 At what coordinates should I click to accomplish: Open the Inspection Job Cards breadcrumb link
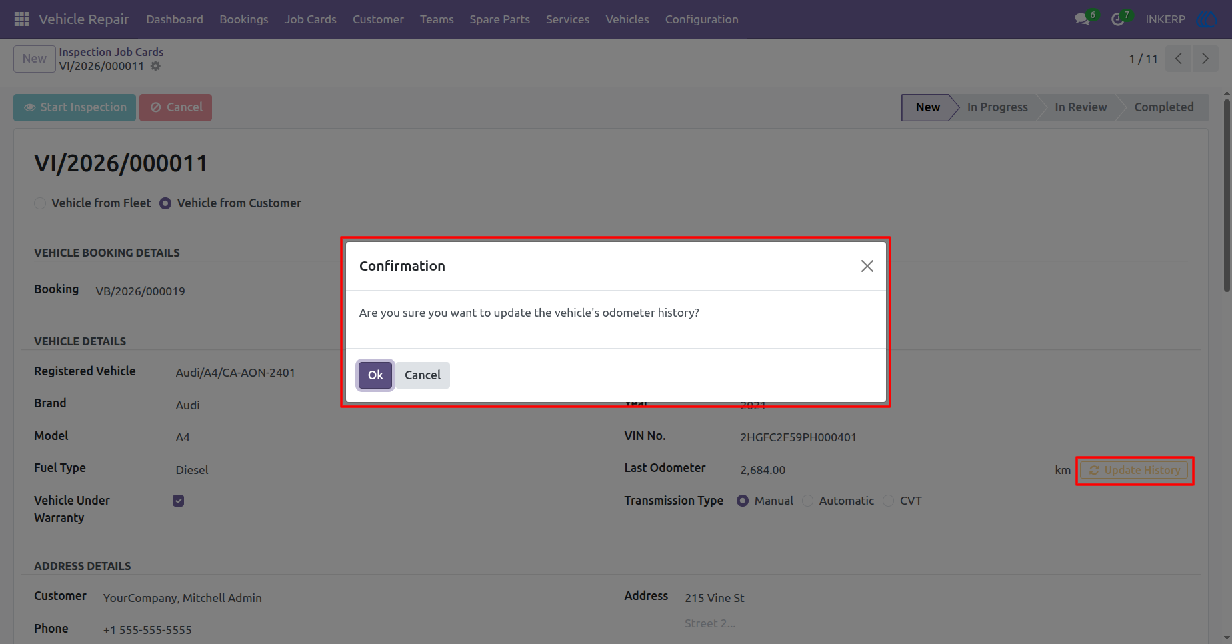(111, 52)
